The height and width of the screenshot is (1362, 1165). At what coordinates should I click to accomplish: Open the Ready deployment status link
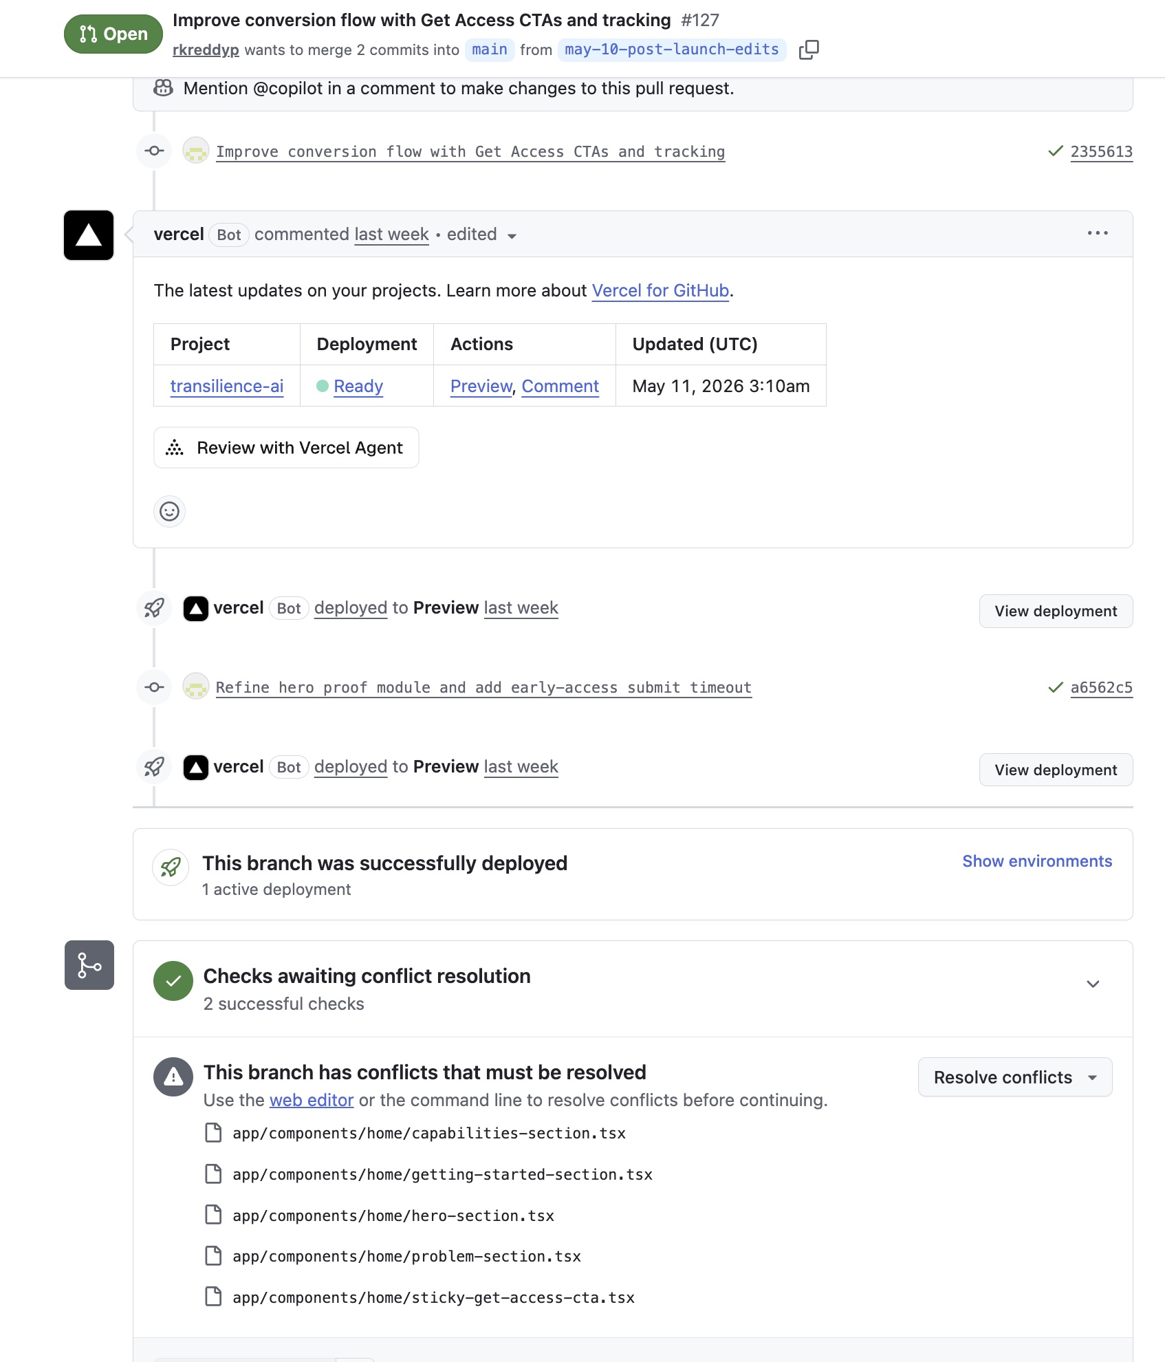[x=358, y=387]
